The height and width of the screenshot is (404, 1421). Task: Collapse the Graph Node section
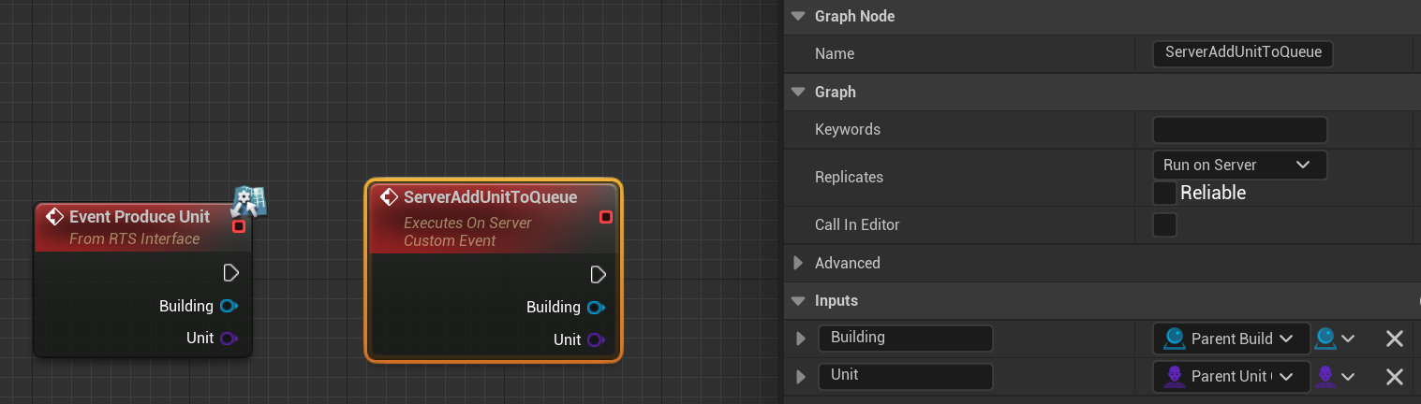pyautogui.click(x=798, y=16)
